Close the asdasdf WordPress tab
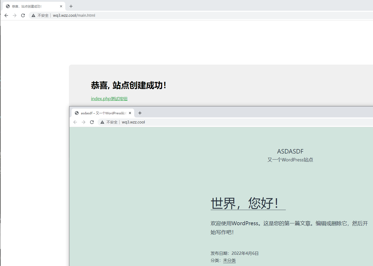This screenshot has width=373, height=266. tap(130, 113)
